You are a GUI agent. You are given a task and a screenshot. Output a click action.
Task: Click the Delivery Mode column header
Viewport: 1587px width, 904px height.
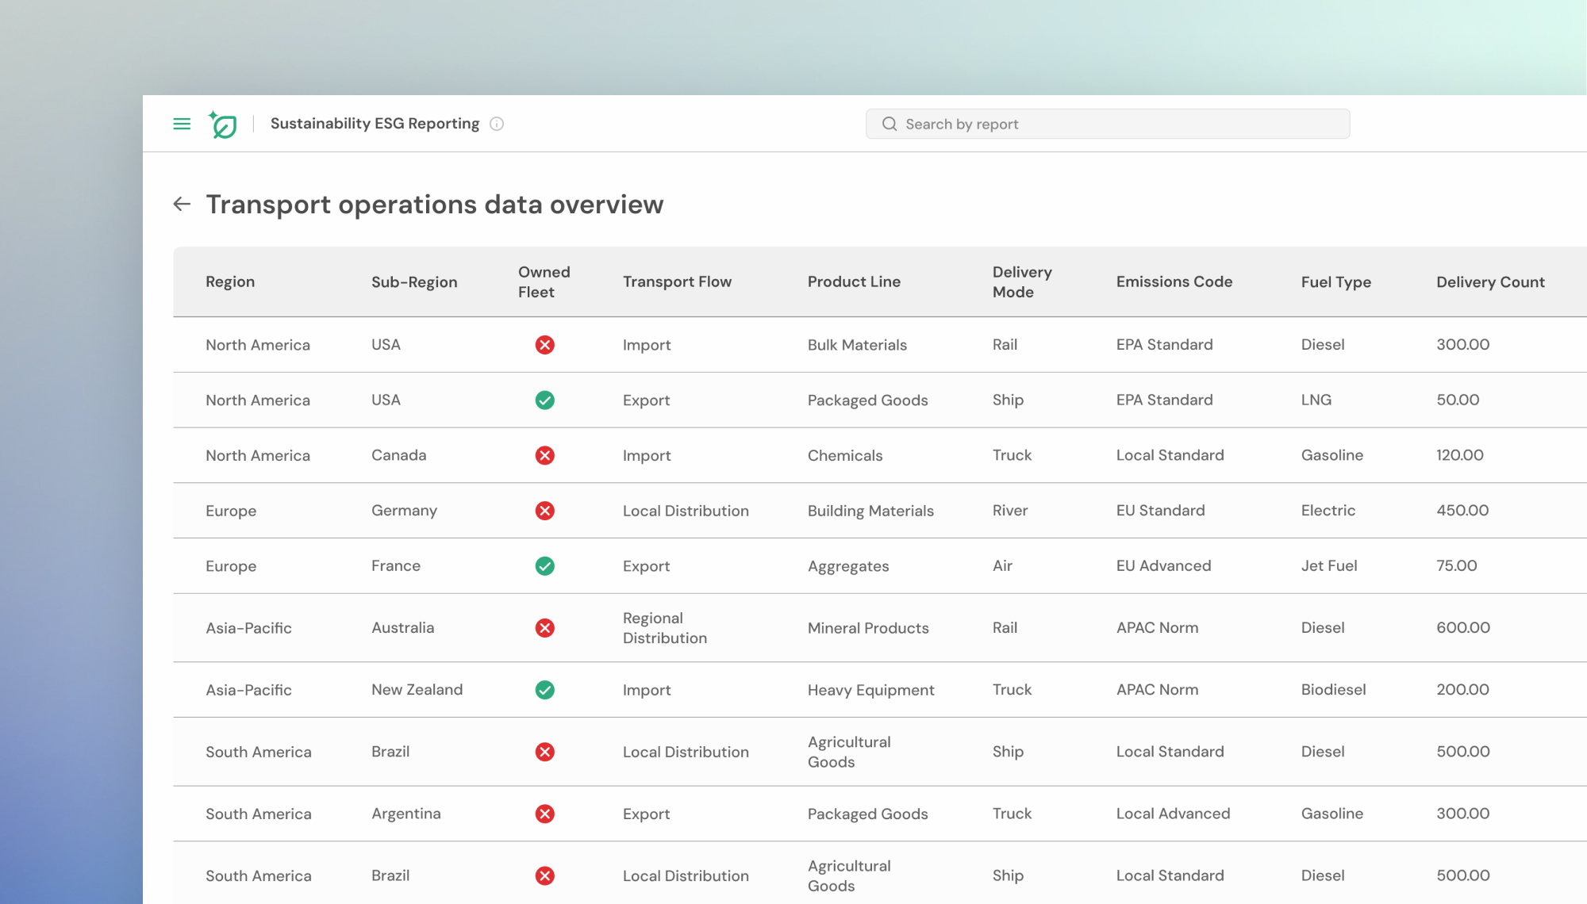[1022, 282]
